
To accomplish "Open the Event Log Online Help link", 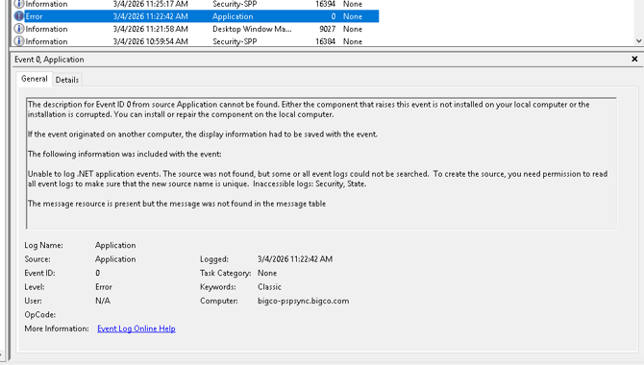I will point(136,328).
